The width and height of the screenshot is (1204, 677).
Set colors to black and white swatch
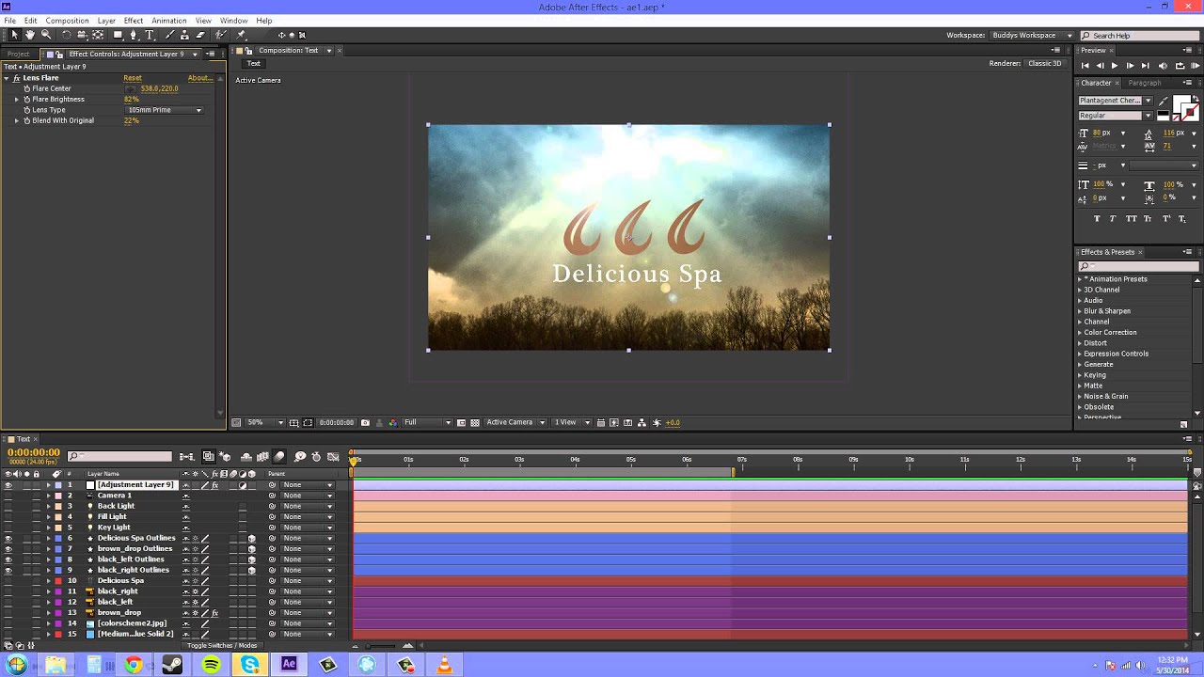[1164, 116]
